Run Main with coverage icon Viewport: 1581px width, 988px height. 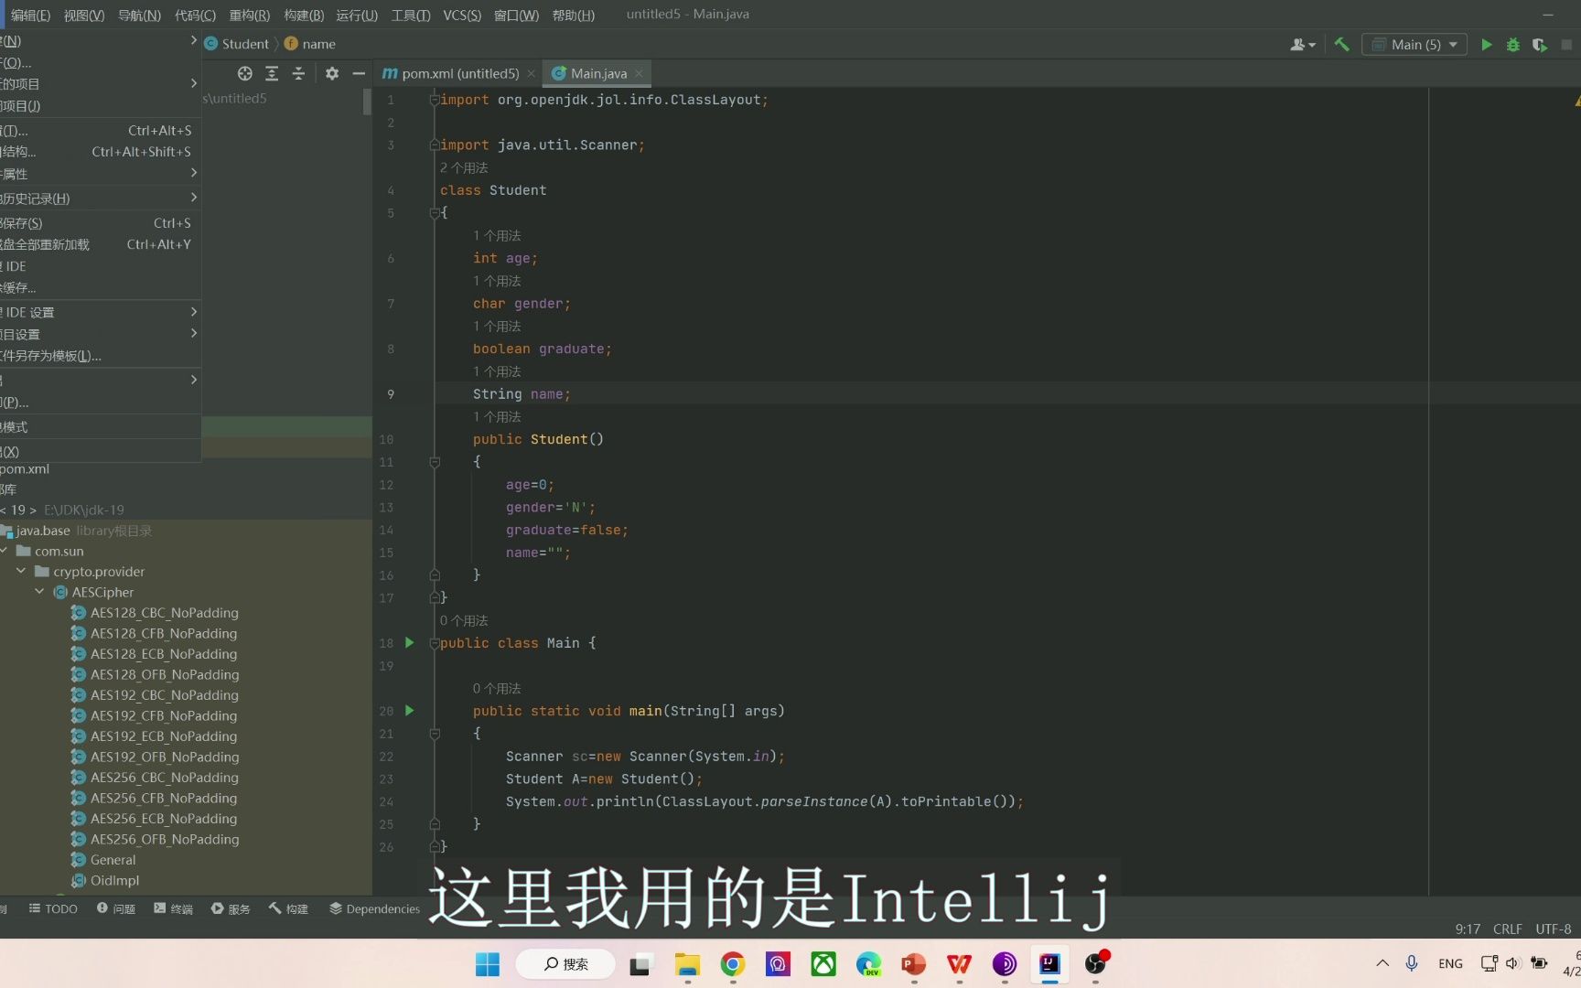[1539, 44]
